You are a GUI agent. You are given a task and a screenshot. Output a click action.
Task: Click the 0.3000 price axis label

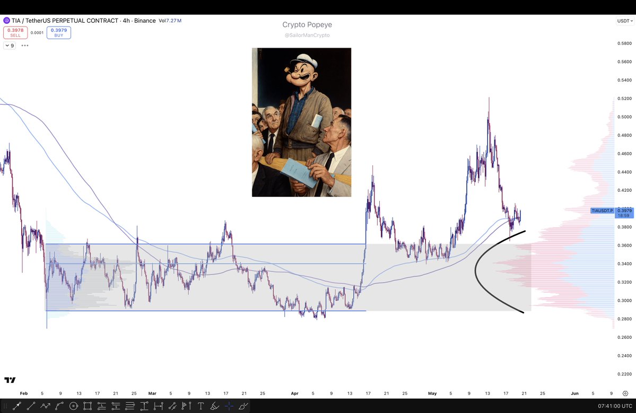coord(625,300)
